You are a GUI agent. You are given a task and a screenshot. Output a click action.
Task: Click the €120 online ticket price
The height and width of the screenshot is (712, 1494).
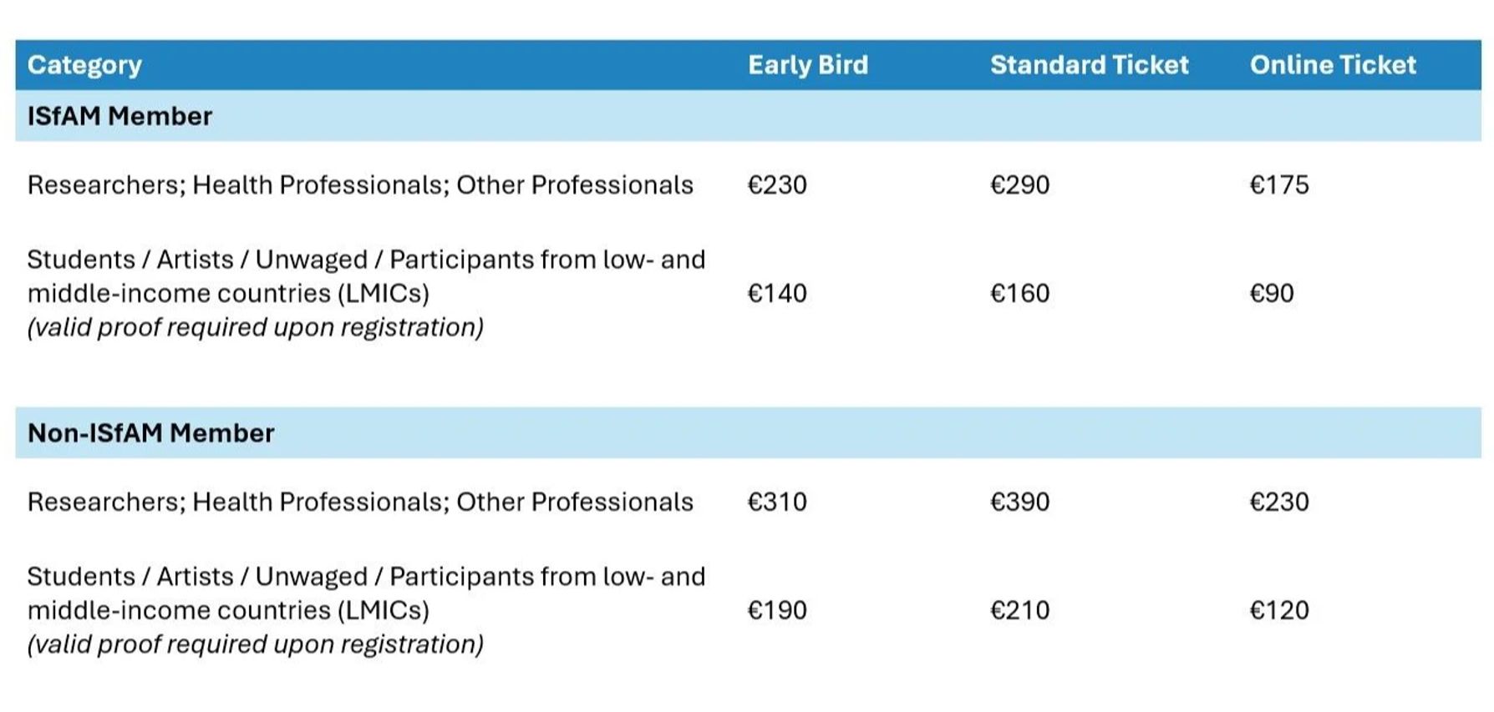pyautogui.click(x=1278, y=610)
